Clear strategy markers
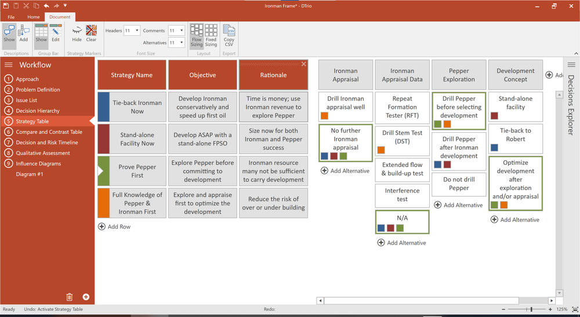The height and width of the screenshot is (317, 580). click(x=92, y=34)
